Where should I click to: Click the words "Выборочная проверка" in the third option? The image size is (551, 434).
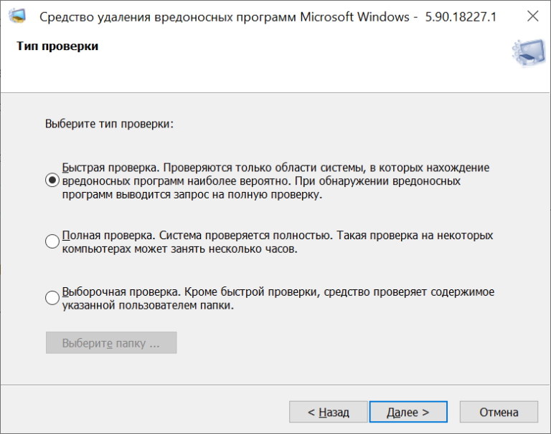point(120,292)
